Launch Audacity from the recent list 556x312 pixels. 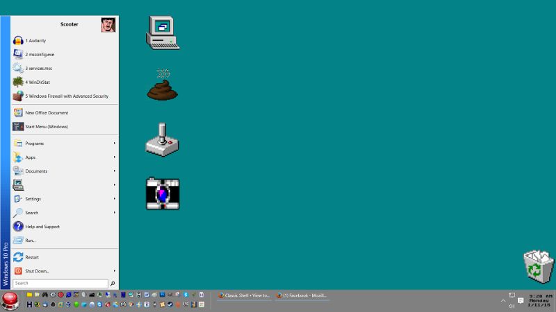(65, 41)
